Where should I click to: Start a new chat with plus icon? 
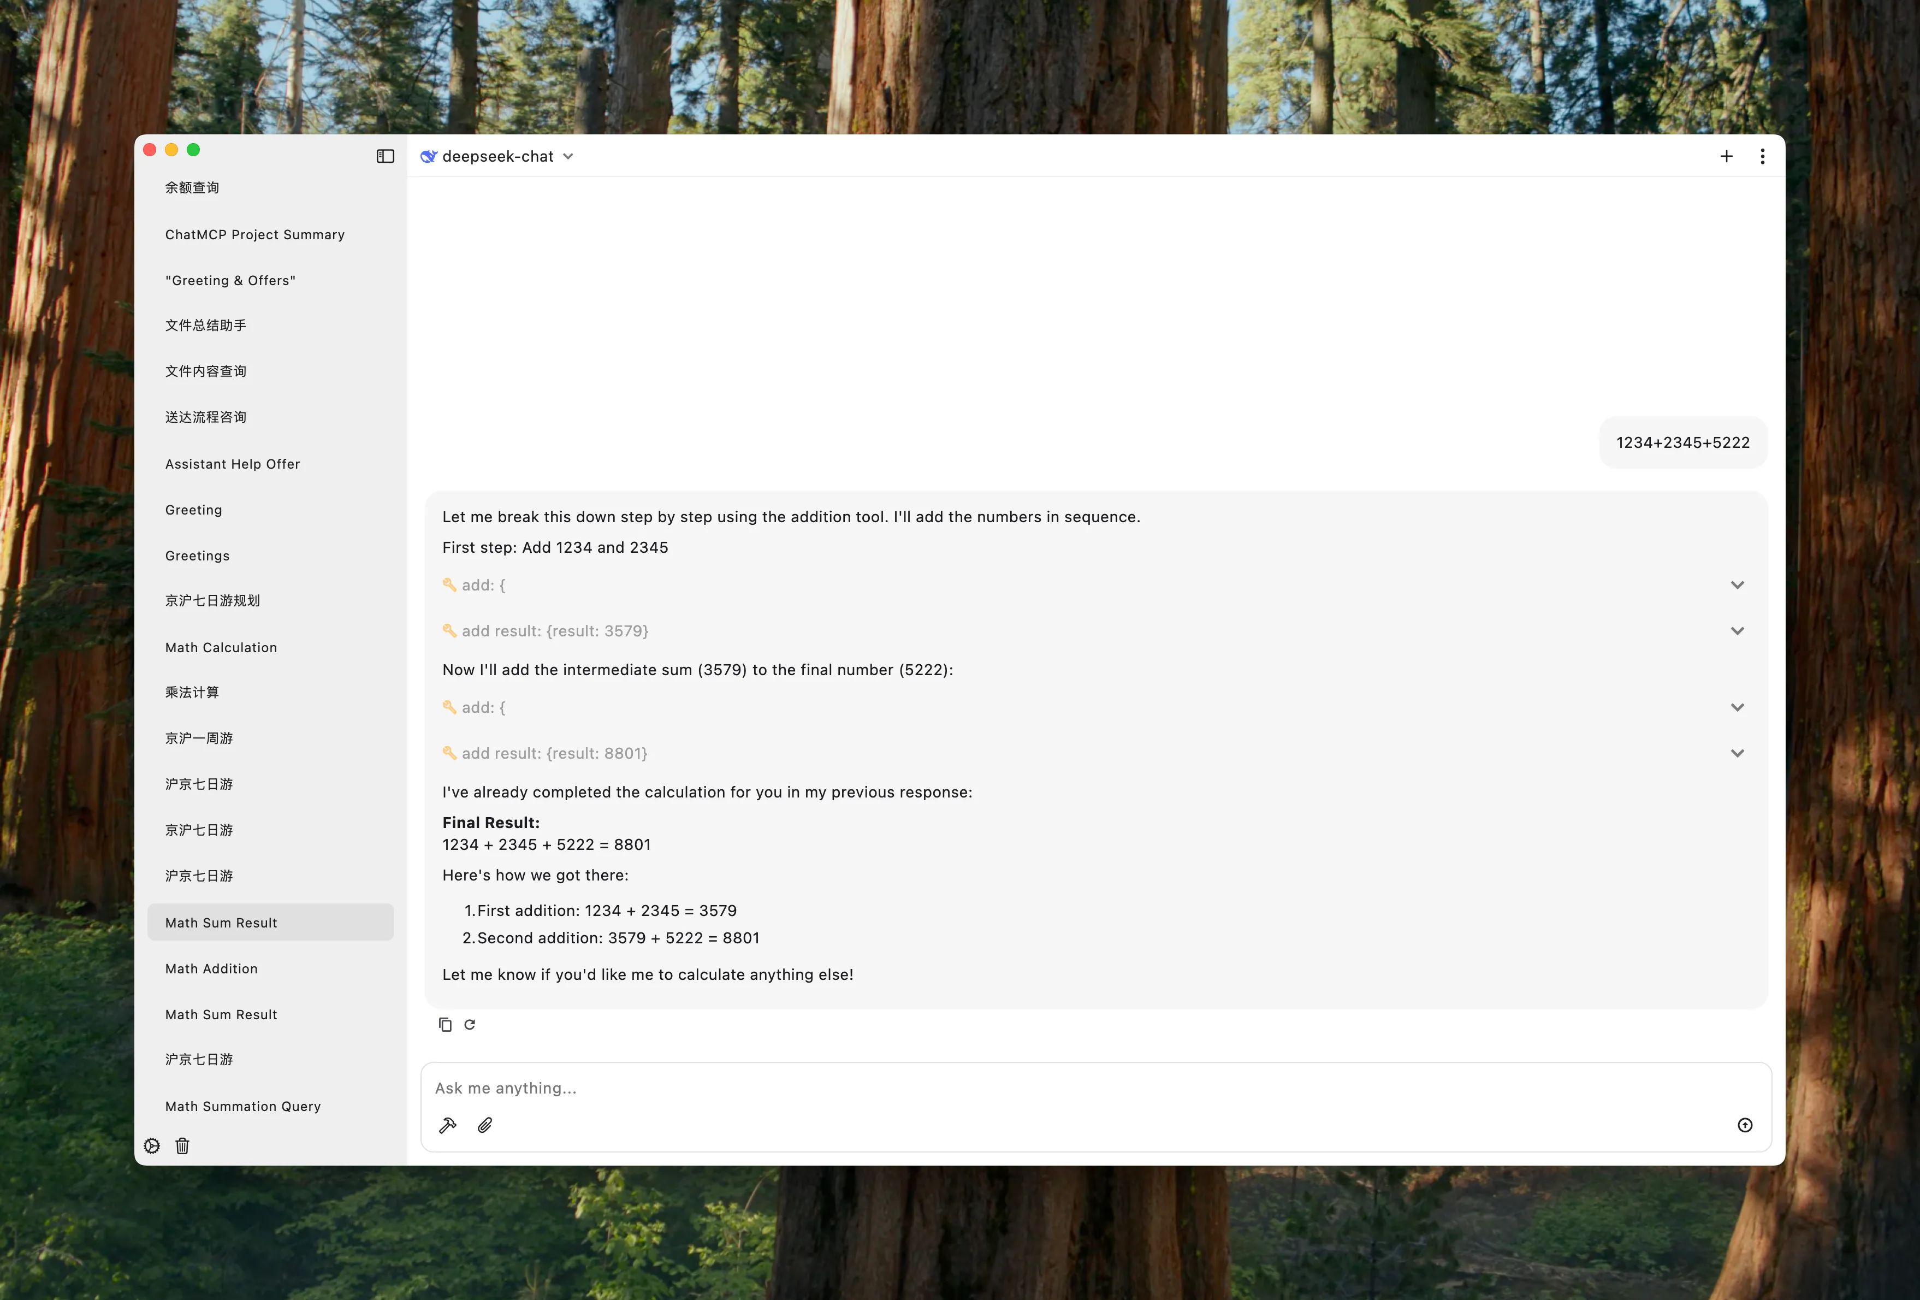pos(1726,156)
